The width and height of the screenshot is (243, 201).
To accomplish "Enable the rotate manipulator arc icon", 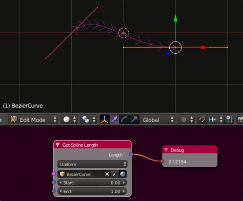I will (x=124, y=120).
